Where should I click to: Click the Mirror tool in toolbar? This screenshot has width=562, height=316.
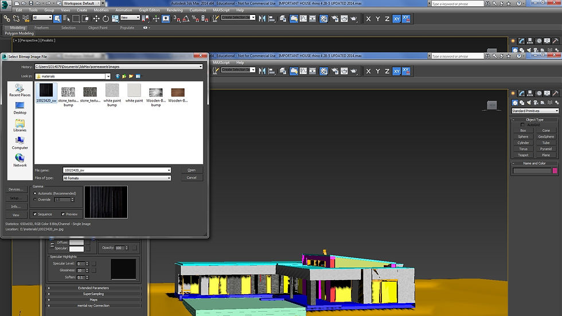[263, 18]
